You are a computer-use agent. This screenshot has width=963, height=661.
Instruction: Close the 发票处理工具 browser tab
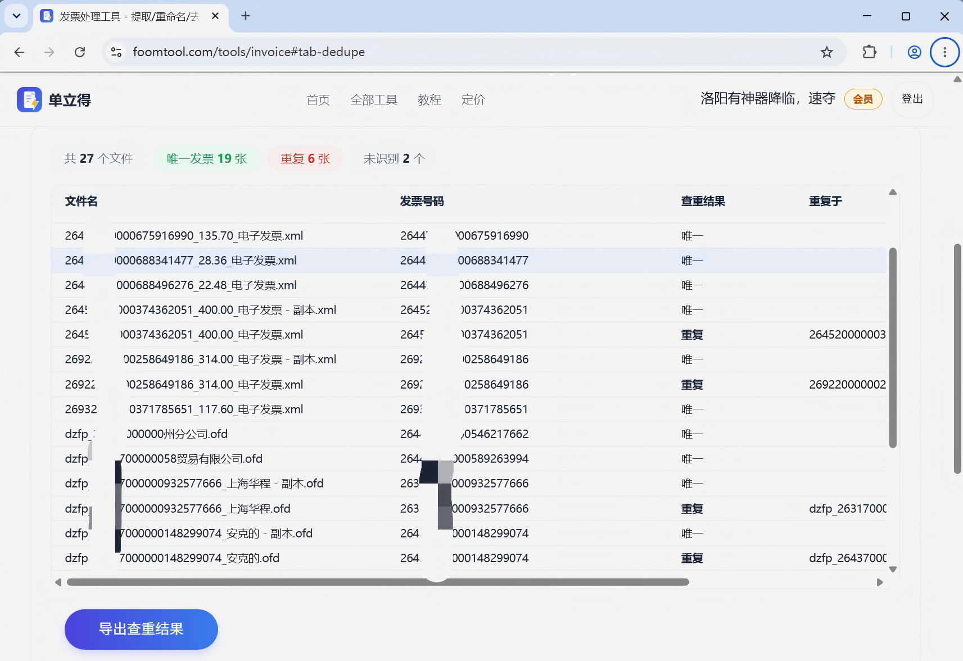(215, 16)
